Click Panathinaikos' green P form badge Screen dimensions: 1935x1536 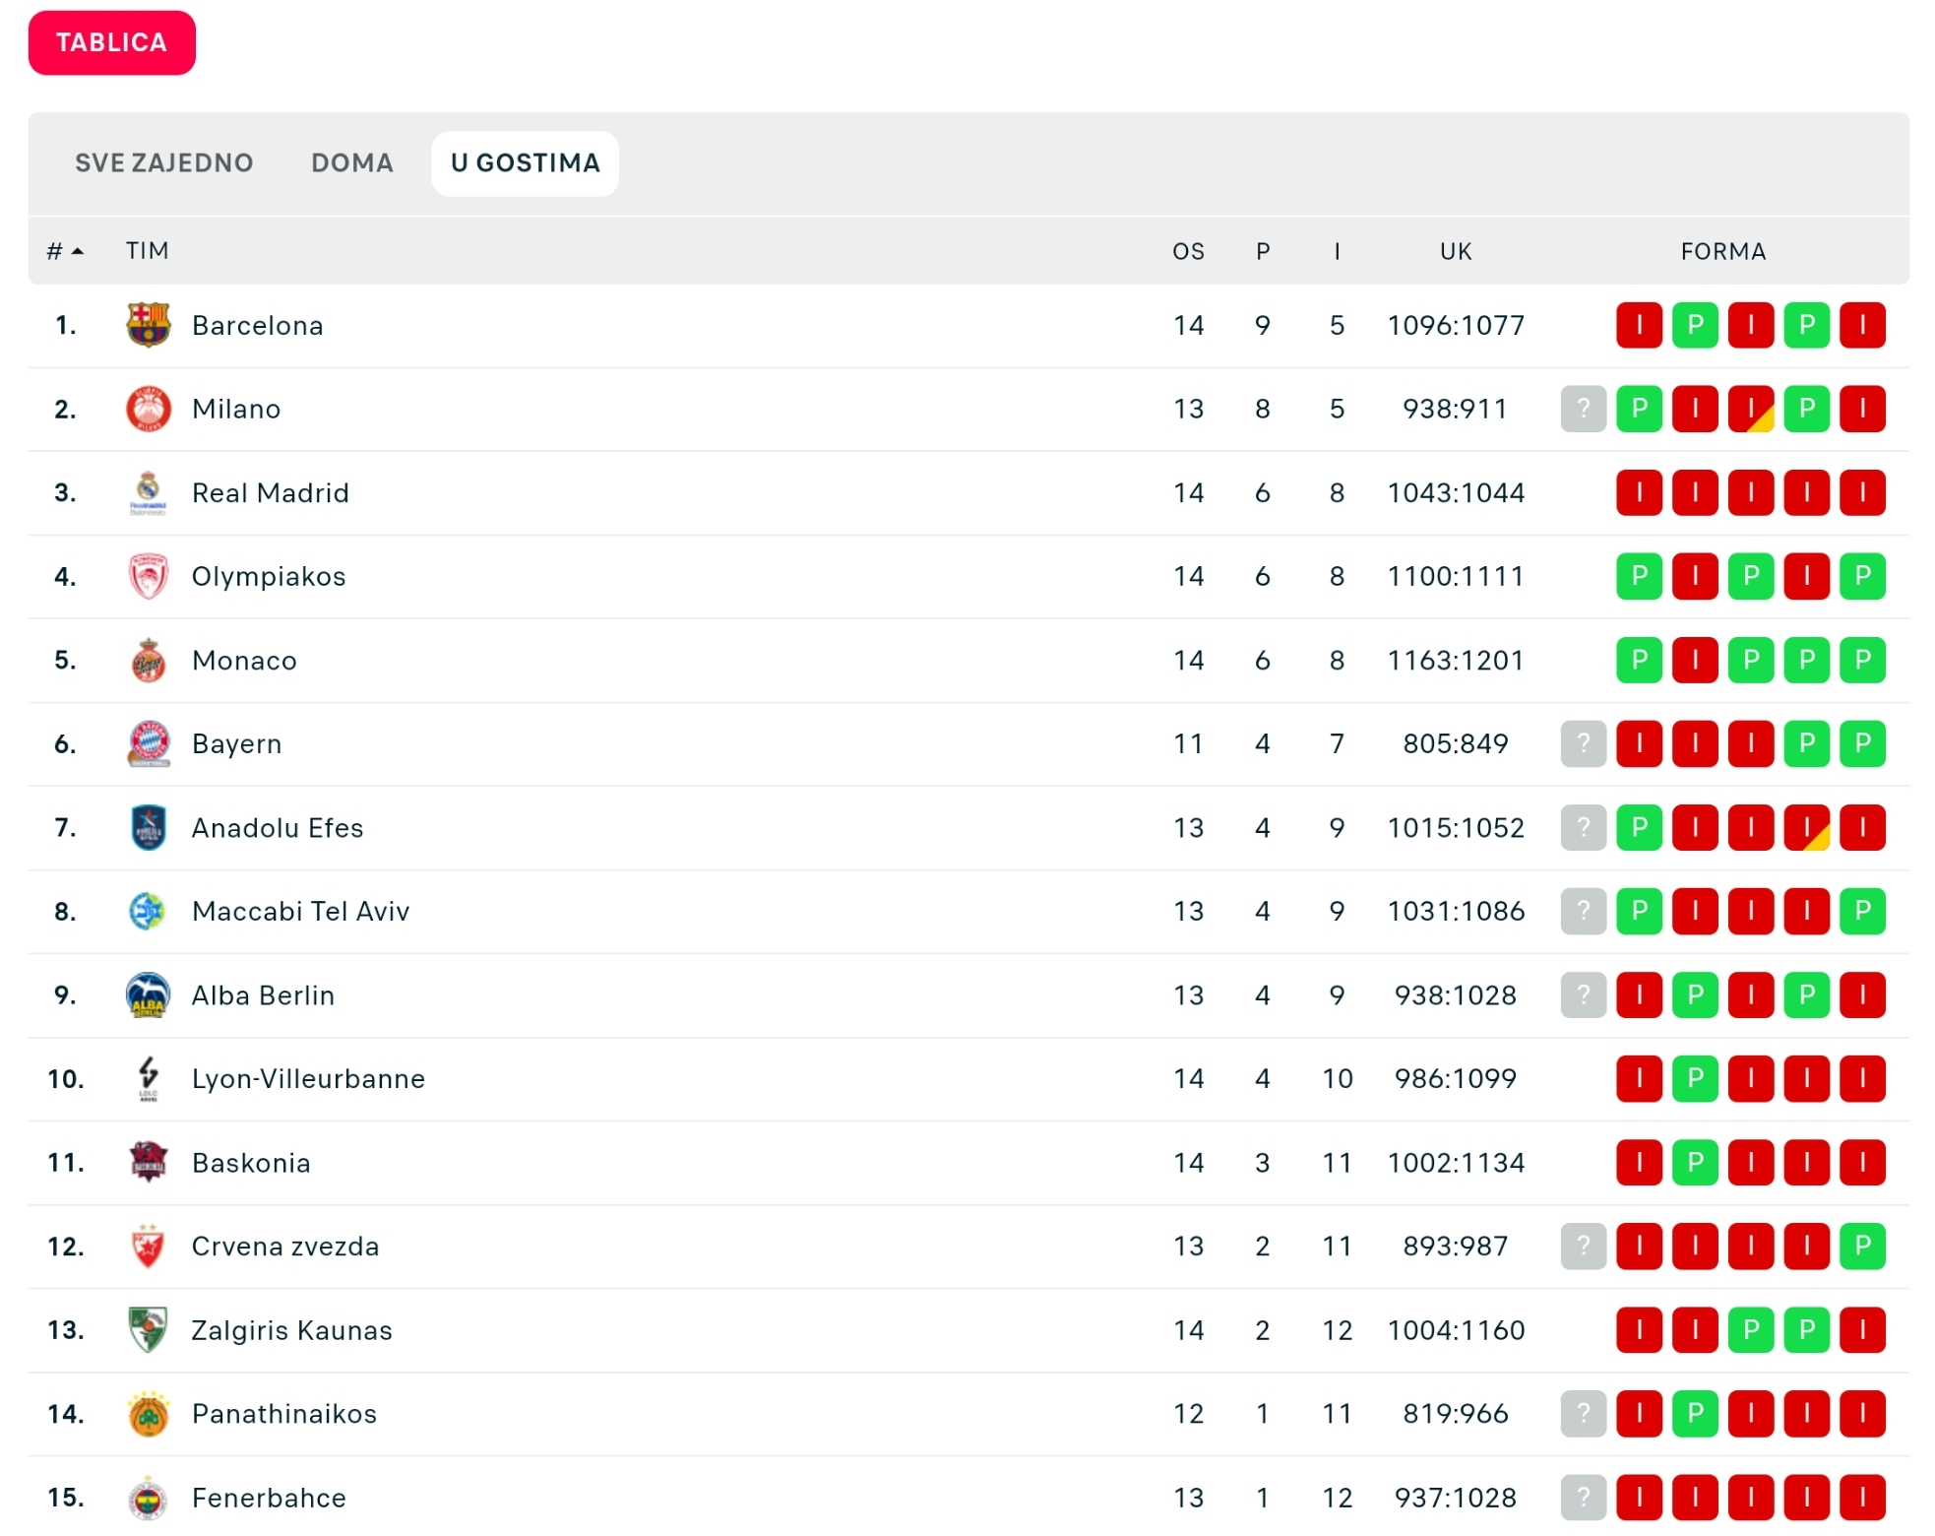1695,1414
